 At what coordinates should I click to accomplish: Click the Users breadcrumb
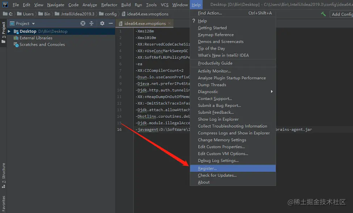click(x=25, y=14)
